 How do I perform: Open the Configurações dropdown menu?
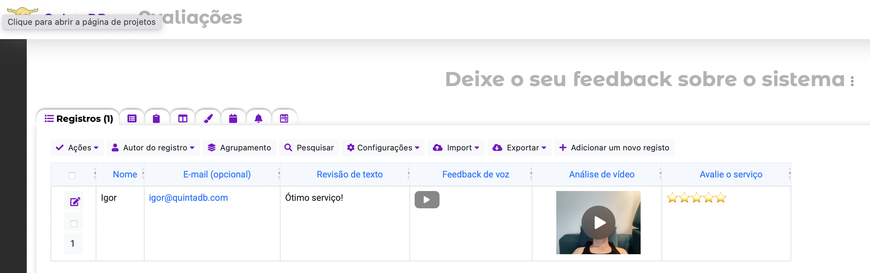click(x=383, y=148)
